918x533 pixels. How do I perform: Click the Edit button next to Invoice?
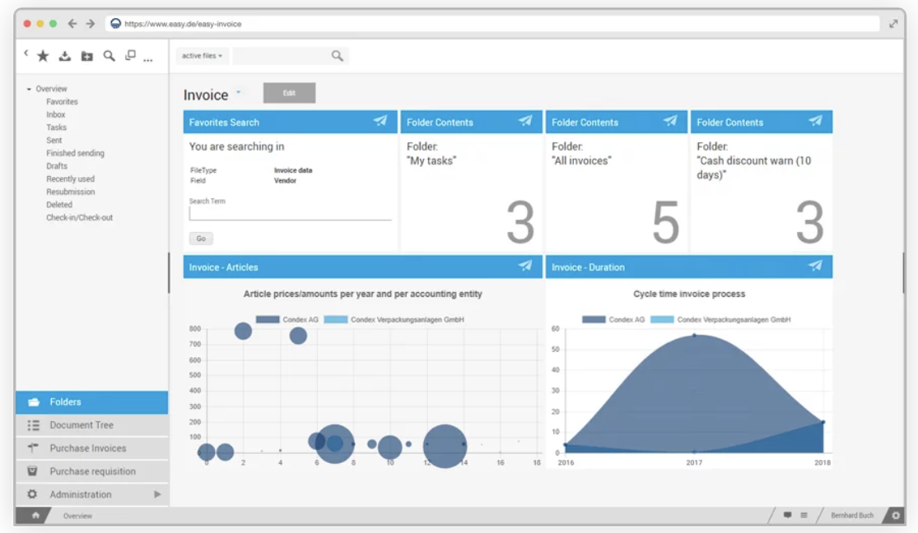click(289, 93)
